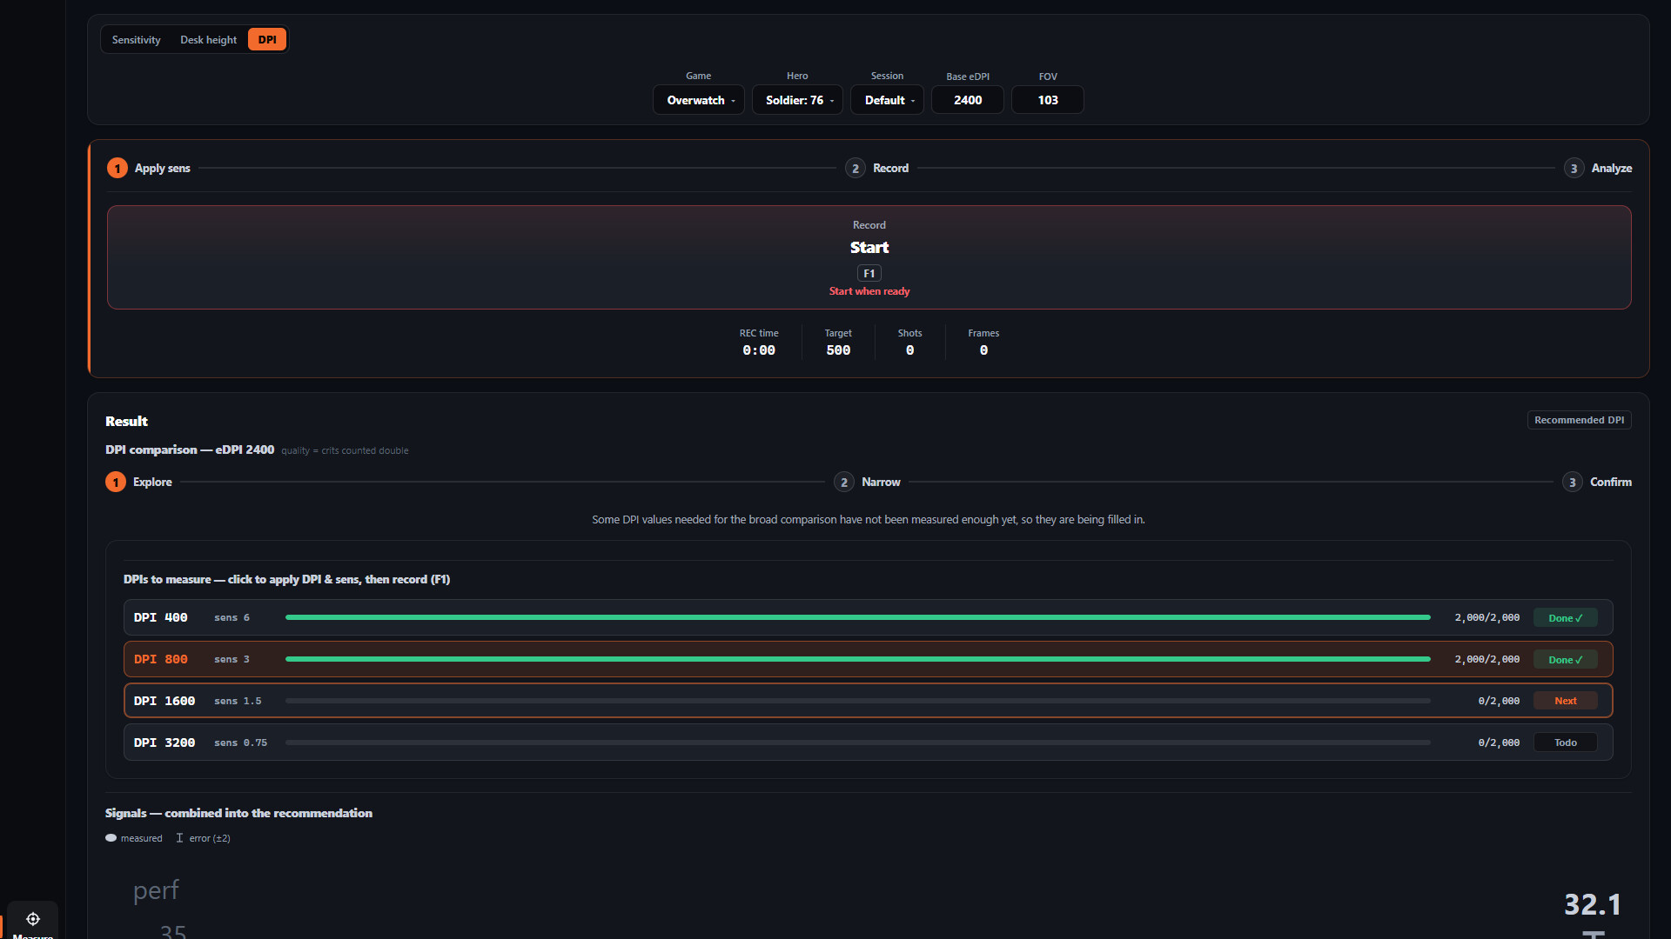Click the F1 key badge

tap(869, 273)
